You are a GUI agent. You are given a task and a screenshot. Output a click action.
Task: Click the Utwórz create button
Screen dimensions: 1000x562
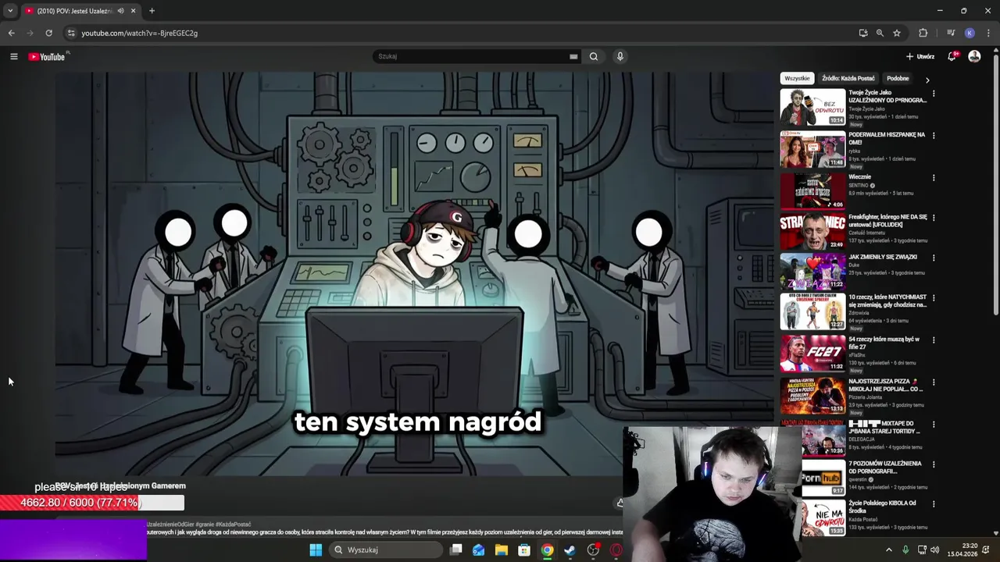(x=920, y=56)
